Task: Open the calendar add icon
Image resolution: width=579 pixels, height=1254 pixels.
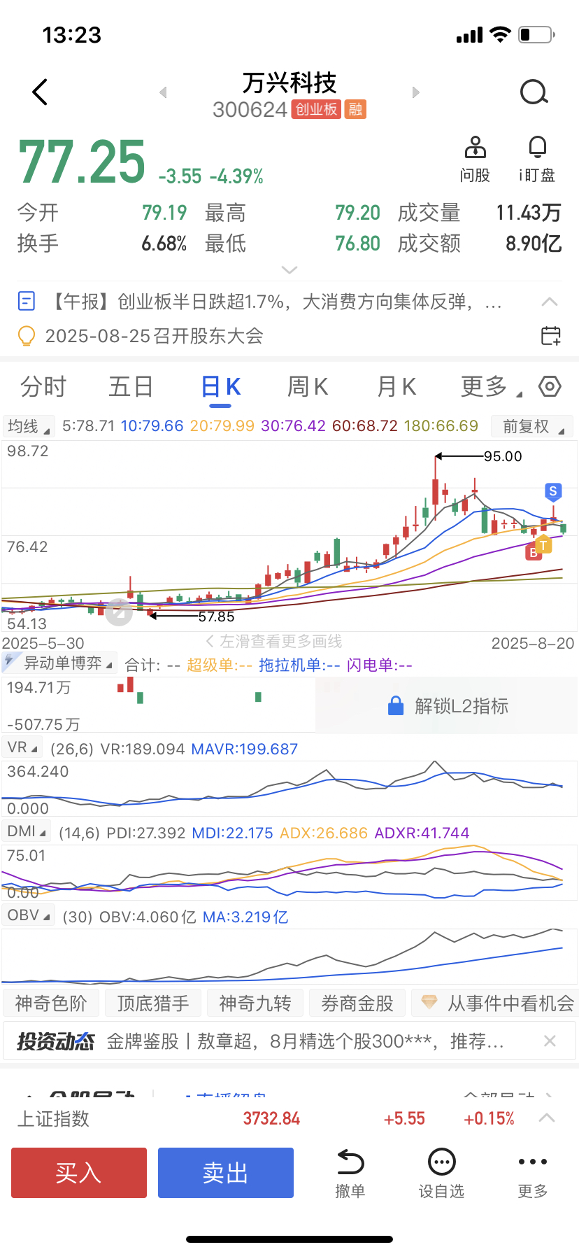Action: 551,336
